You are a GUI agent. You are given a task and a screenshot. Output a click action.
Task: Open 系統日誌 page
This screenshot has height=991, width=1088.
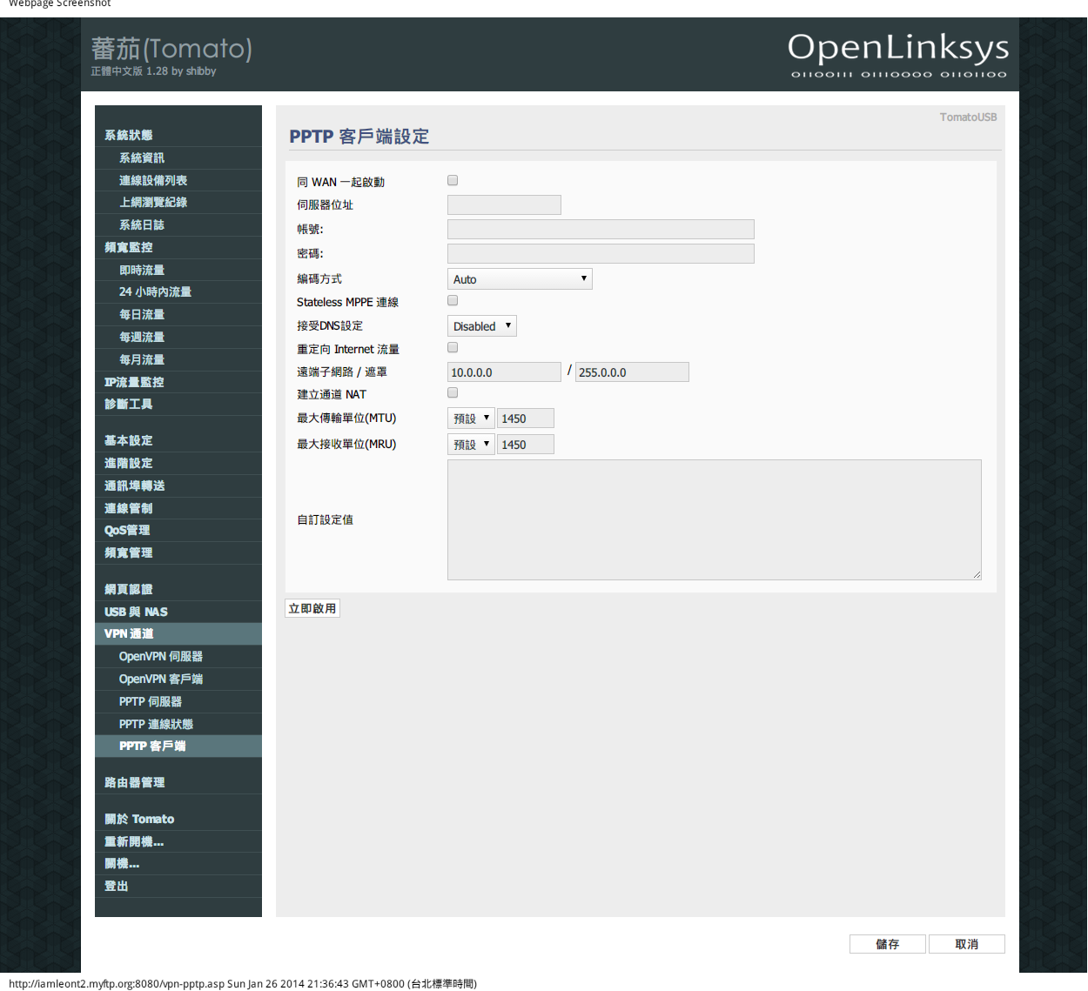point(178,225)
